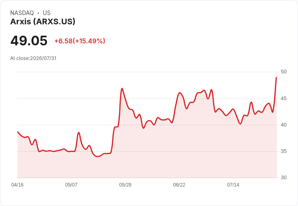This screenshot has width=298, height=206.
Task: Click the US market label
Action: tap(47, 13)
